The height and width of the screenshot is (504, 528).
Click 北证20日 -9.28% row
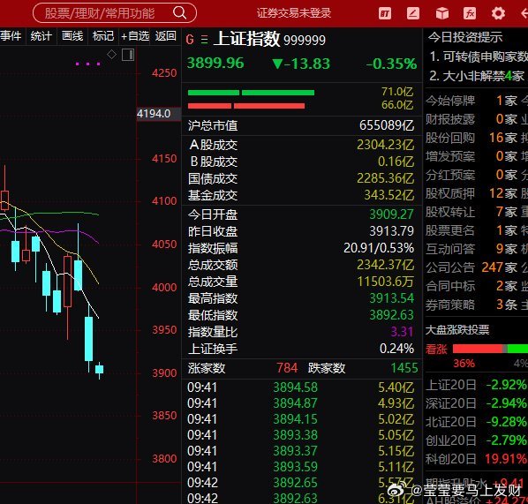(x=476, y=422)
